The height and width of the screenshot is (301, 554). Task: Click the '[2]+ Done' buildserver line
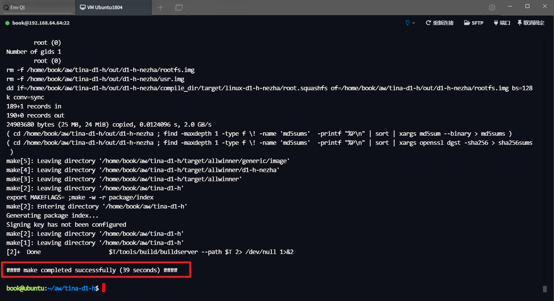click(x=150, y=252)
